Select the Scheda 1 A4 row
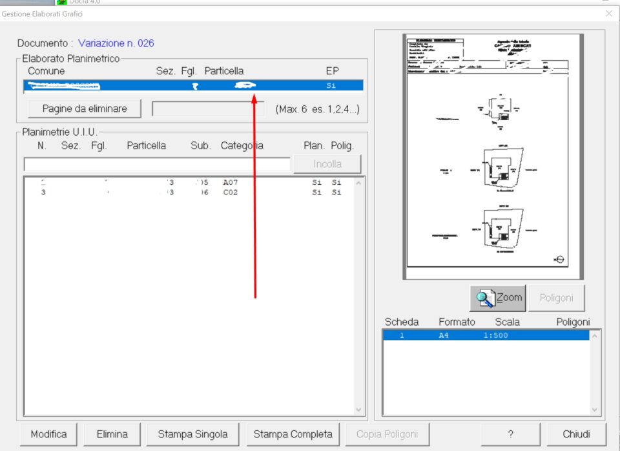Image resolution: width=620 pixels, height=451 pixels. [x=484, y=335]
